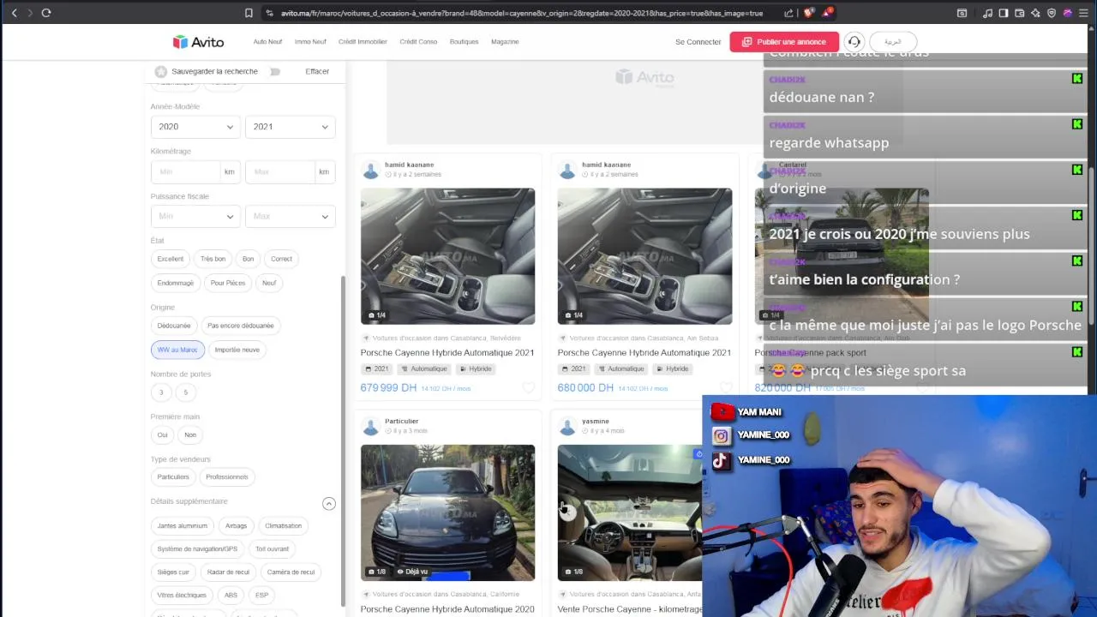Toggle browser sidebar panel icon
Image resolution: width=1097 pixels, height=617 pixels.
[1004, 13]
